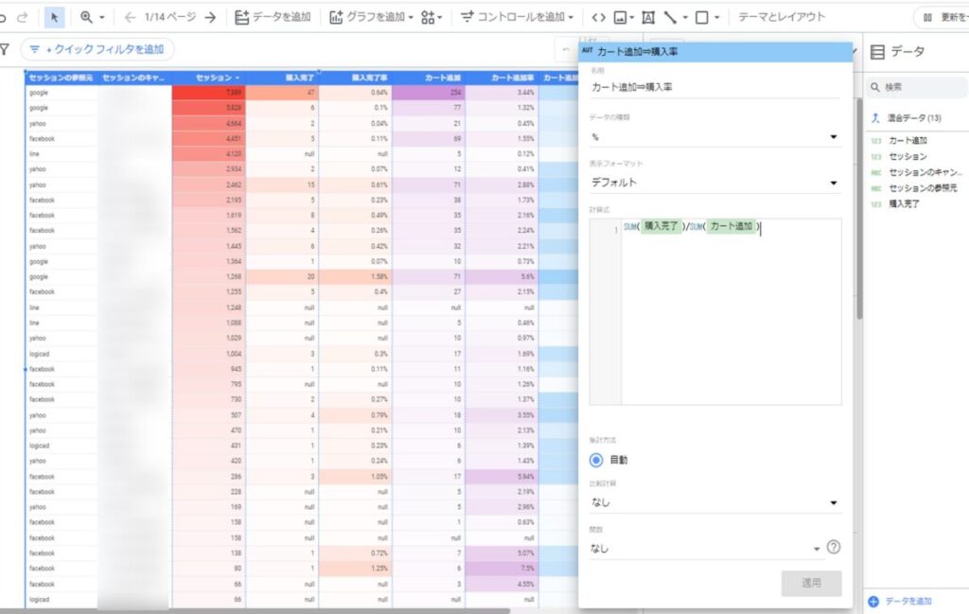Select the text box tool
The width and height of the screenshot is (969, 614).
tap(648, 17)
